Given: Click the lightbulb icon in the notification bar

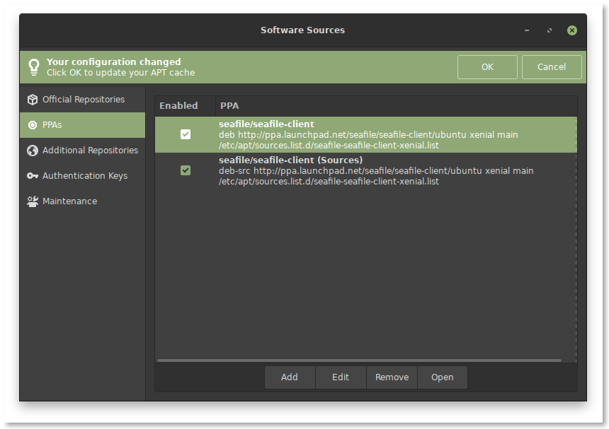Looking at the screenshot, I should [34, 67].
